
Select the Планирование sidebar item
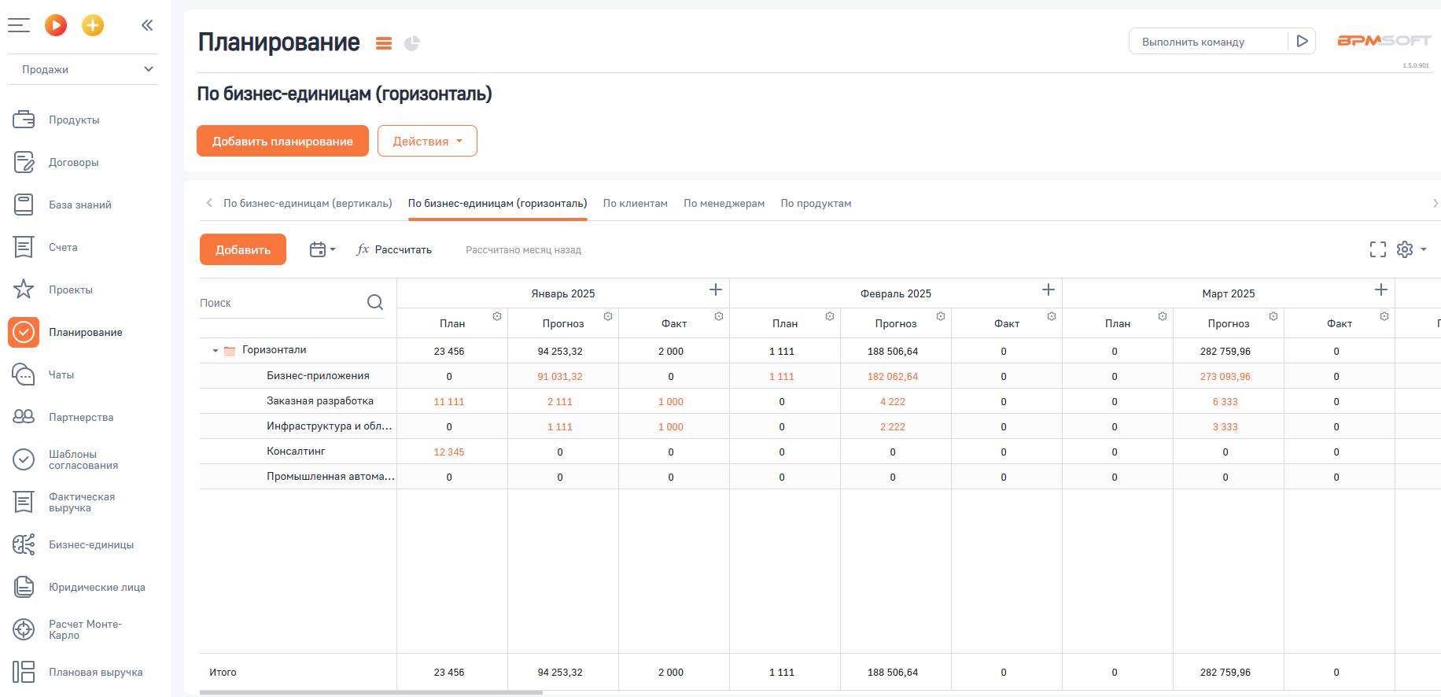pyautogui.click(x=86, y=332)
